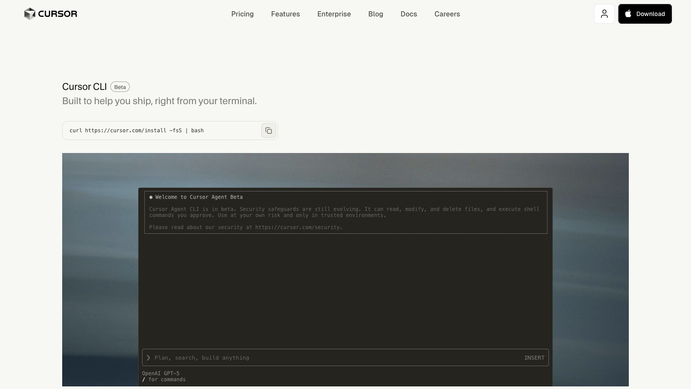691x389 pixels.
Task: Follow the cursor.com/security link in the terminal
Action: click(x=298, y=227)
